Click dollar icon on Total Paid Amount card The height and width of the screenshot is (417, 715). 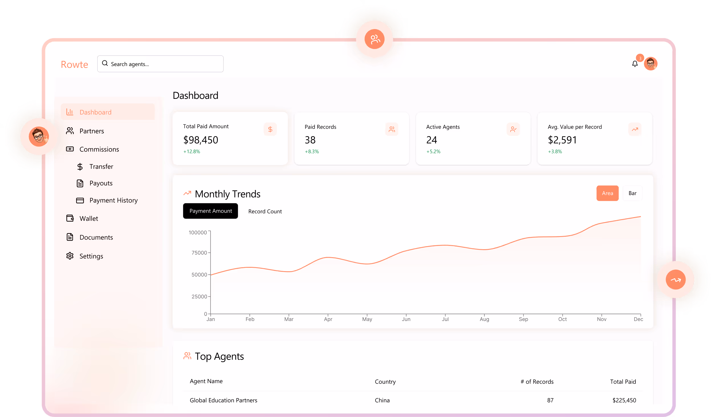[270, 129]
